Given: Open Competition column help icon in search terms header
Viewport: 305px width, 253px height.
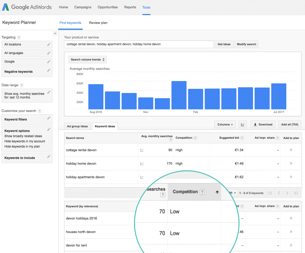Looking at the screenshot, I should pos(195,138).
